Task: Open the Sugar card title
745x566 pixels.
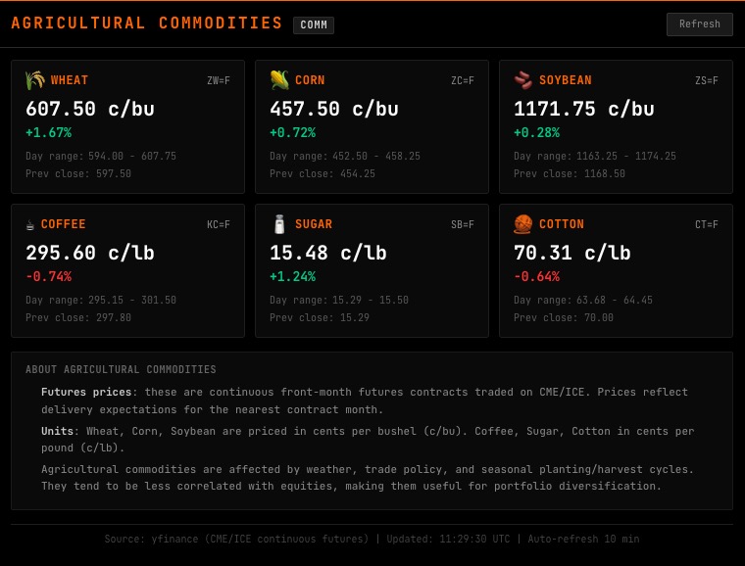Action: pos(314,224)
